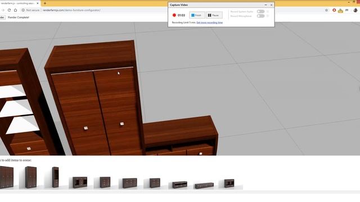The height and width of the screenshot is (202, 360).
Task: Add the low TV stand thumbnail
Action: pyautogui.click(x=179, y=185)
